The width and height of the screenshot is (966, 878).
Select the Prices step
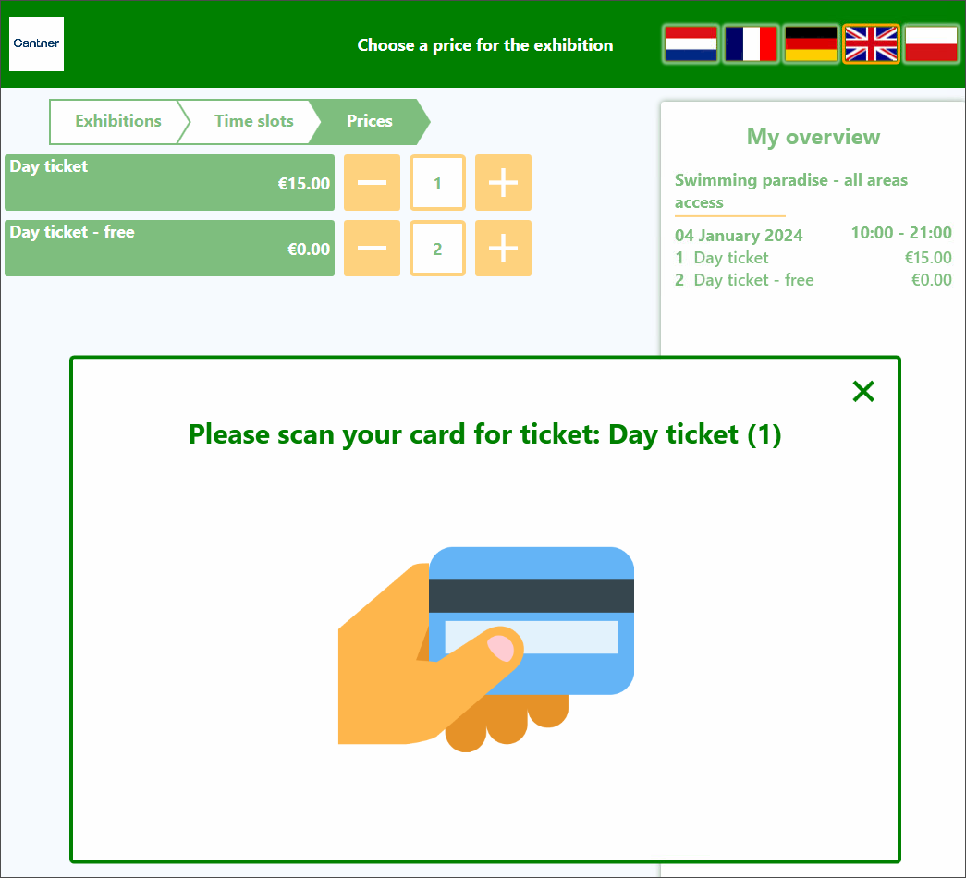tap(370, 121)
